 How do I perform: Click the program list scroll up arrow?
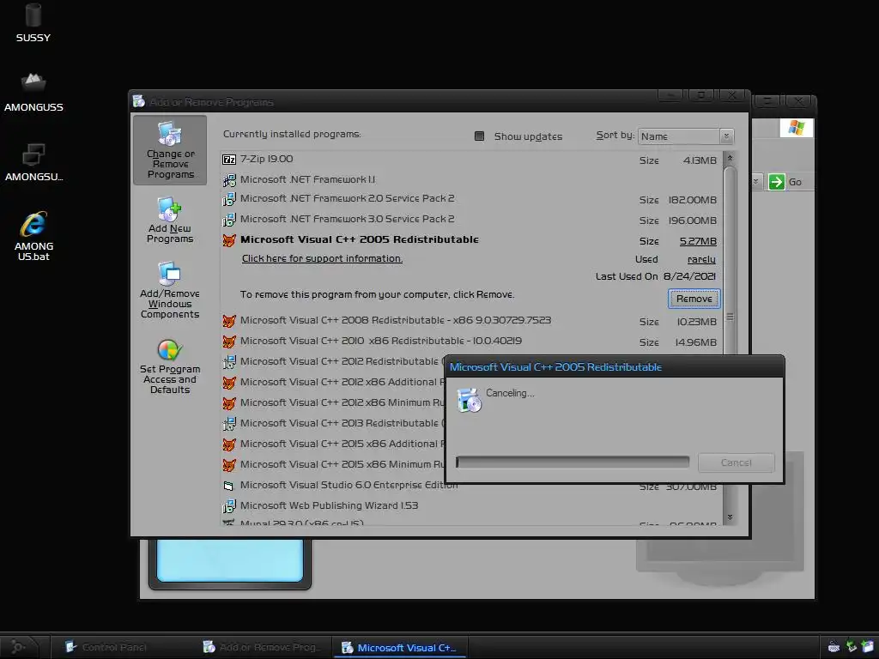click(x=730, y=159)
